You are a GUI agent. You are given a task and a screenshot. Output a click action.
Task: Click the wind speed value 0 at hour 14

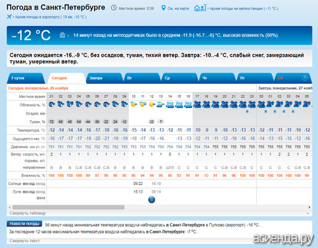170,155
